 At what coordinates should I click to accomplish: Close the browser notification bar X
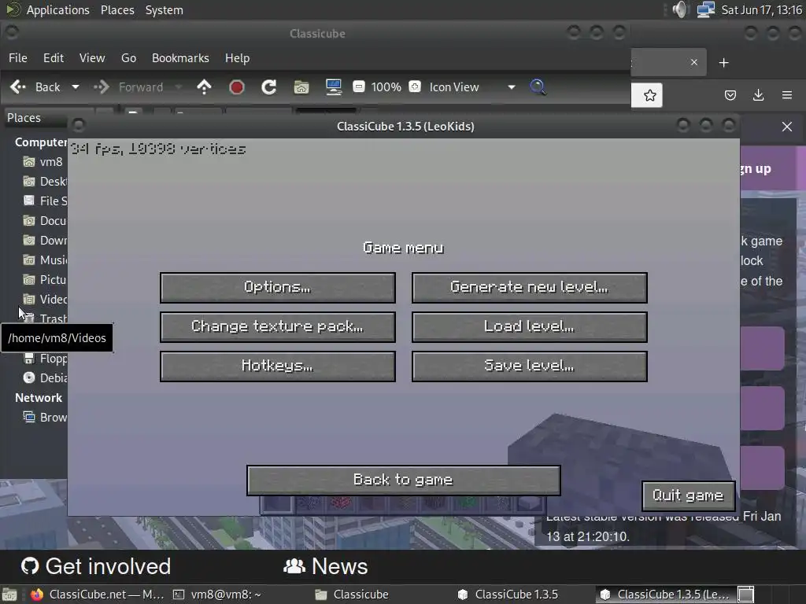point(786,127)
